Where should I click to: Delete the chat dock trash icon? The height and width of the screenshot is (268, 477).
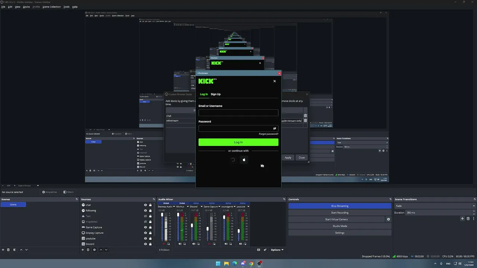coord(305,116)
